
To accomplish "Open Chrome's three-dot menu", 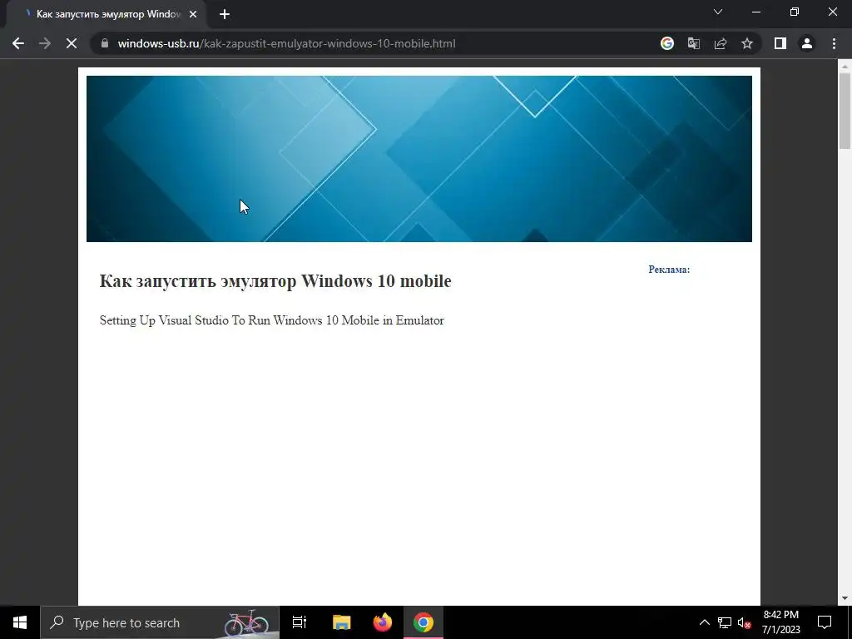I will tap(834, 43).
